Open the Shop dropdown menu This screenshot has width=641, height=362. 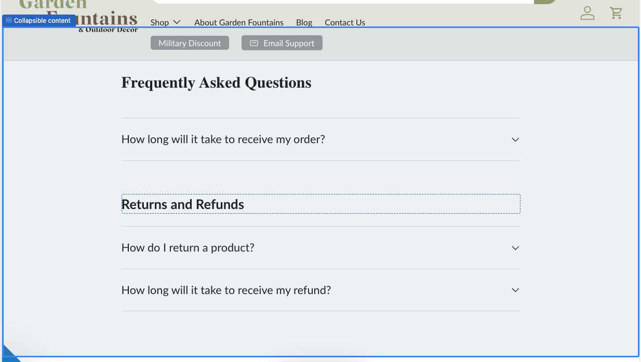coord(165,22)
